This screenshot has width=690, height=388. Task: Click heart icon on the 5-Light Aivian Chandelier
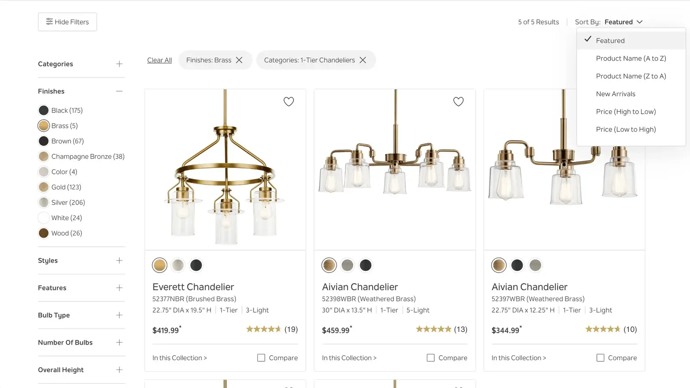458,102
